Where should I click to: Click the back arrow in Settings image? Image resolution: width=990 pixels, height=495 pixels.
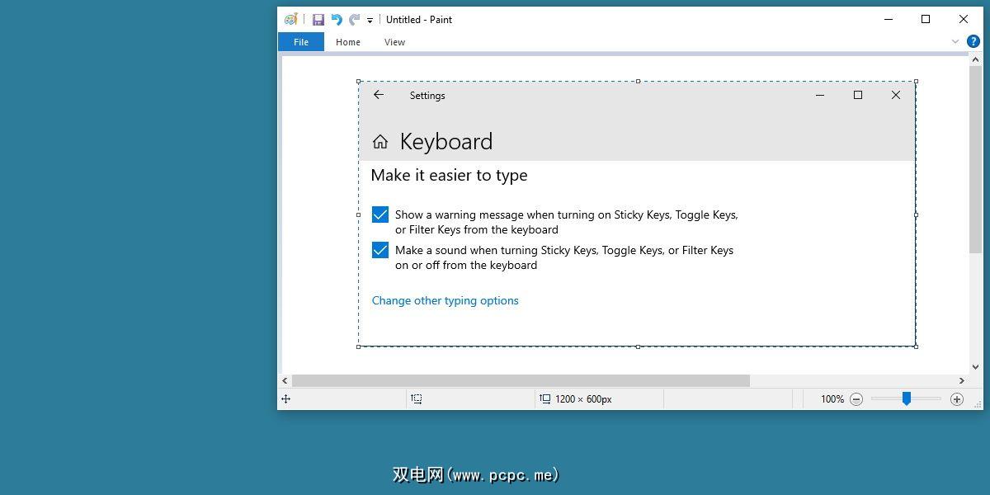click(x=379, y=95)
